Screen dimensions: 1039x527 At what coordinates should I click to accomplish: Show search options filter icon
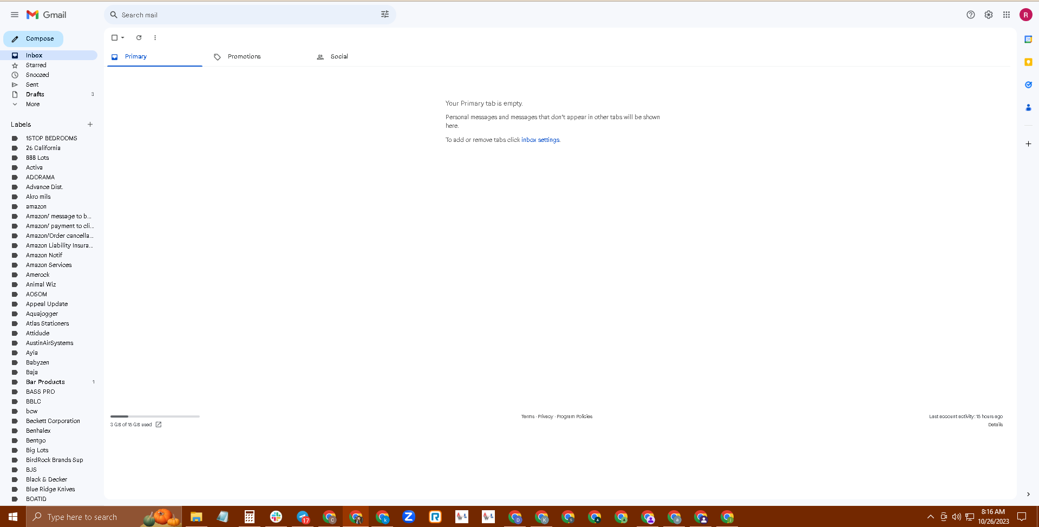point(385,15)
